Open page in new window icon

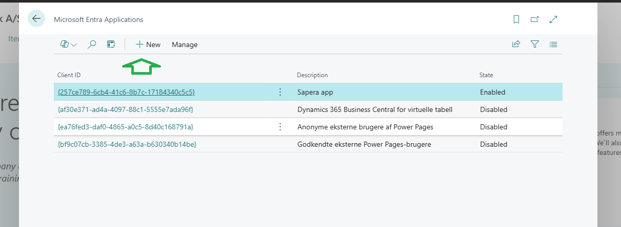[x=534, y=19]
